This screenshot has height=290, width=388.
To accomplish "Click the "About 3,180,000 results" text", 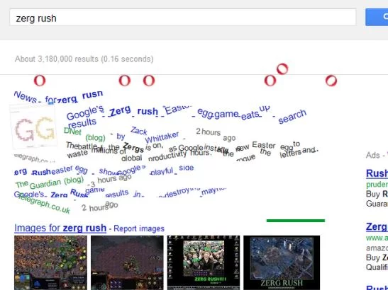I will (84, 59).
